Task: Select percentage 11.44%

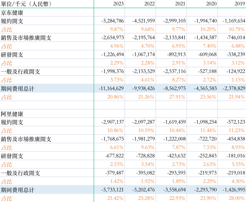Action: point(208,130)
